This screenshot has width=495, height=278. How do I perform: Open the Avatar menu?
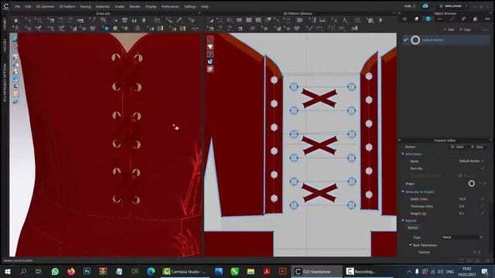coord(119,6)
